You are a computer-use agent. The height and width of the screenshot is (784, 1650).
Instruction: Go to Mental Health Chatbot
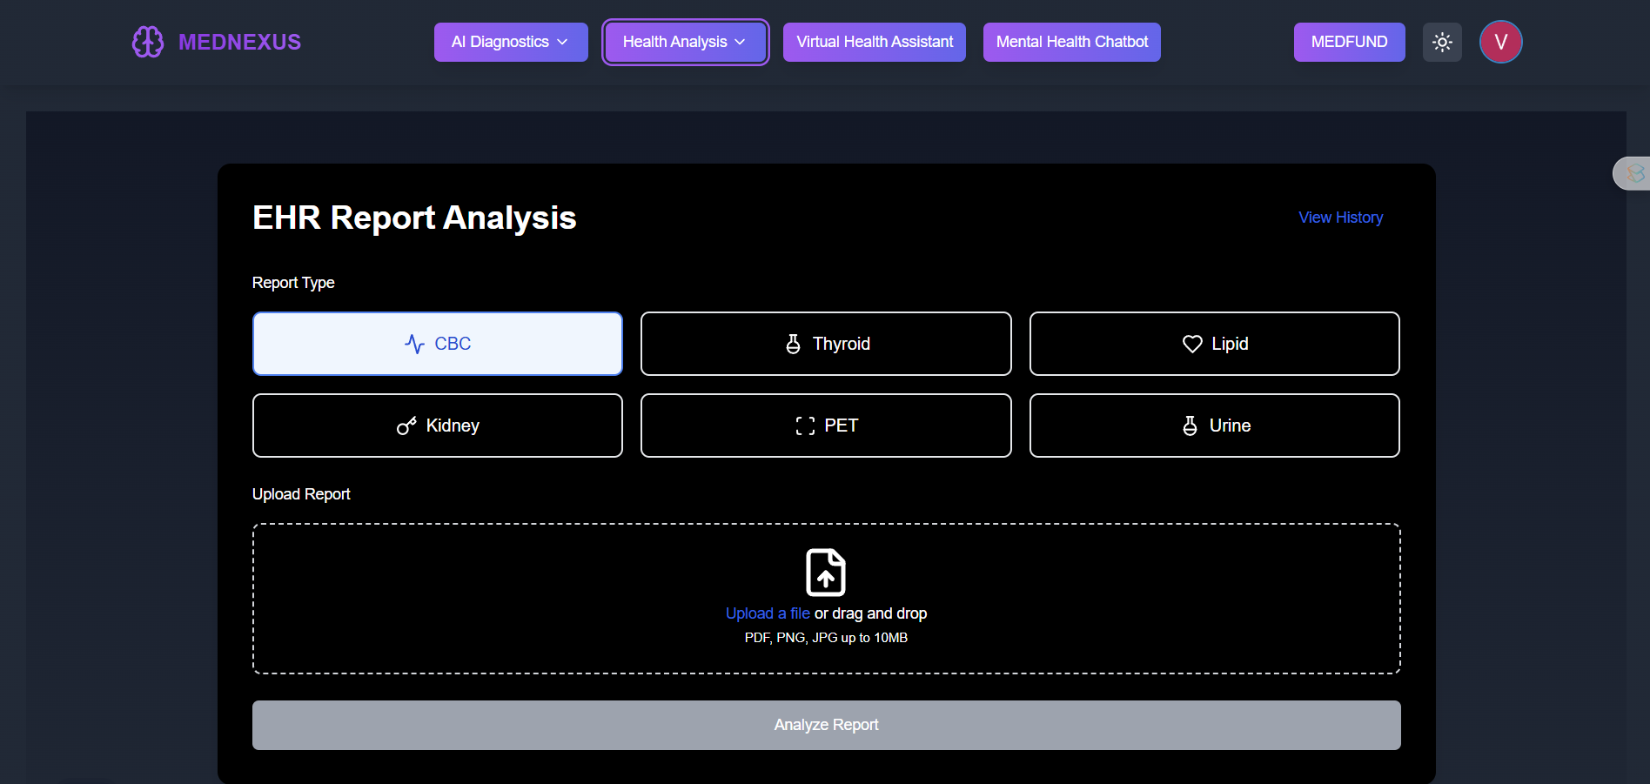click(x=1072, y=42)
